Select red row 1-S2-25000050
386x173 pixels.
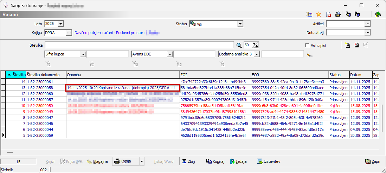190,105
